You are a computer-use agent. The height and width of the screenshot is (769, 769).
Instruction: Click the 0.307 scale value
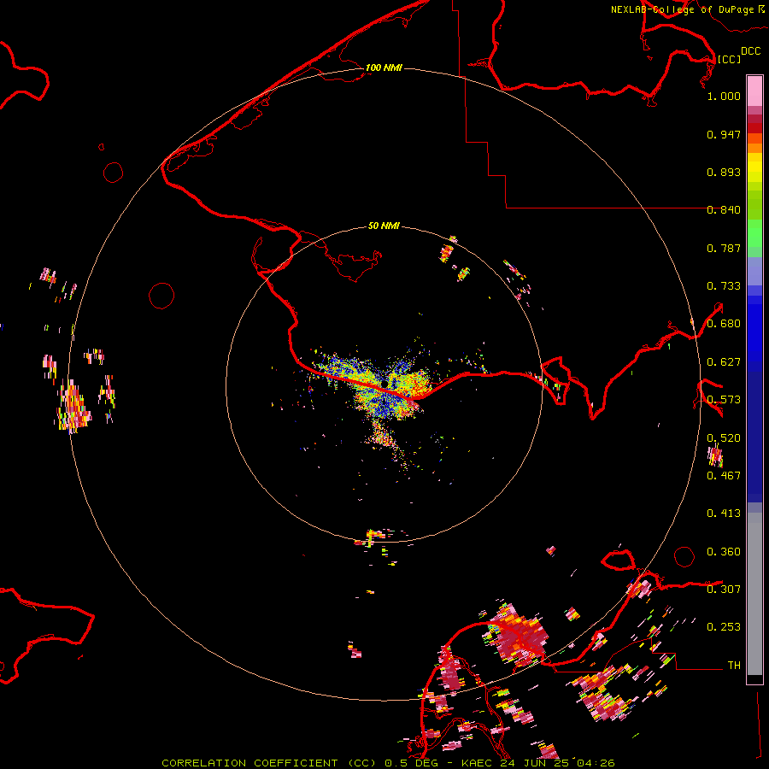point(724,590)
